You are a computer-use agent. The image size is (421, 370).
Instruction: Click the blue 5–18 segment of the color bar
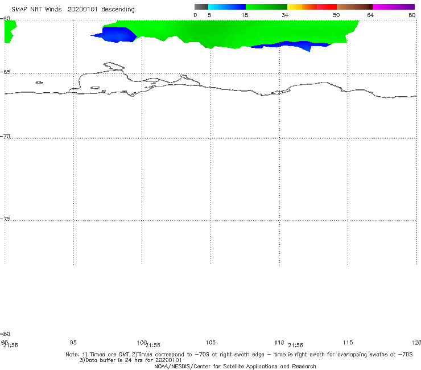(227, 7)
